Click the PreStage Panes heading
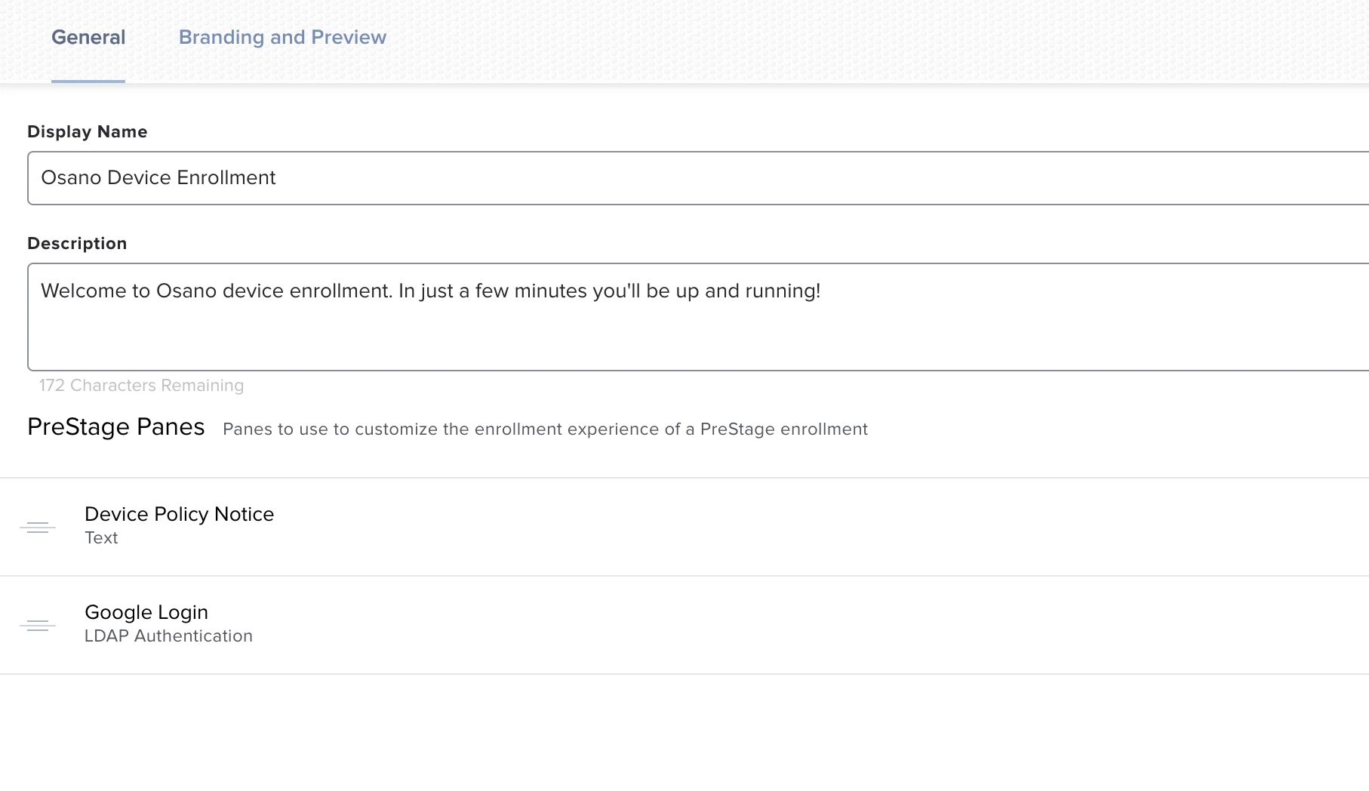This screenshot has height=791, width=1369. [x=116, y=427]
